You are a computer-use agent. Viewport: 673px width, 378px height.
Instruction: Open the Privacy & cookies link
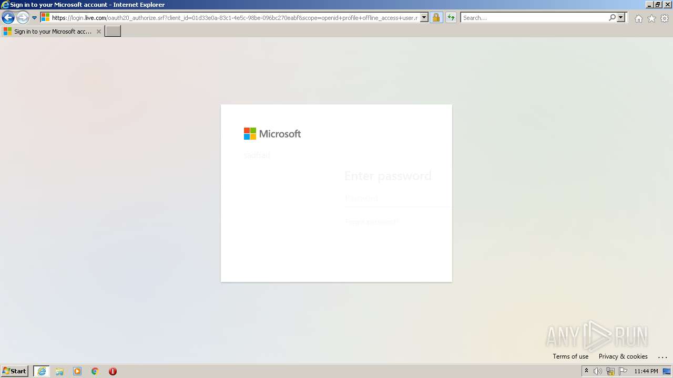(x=623, y=356)
